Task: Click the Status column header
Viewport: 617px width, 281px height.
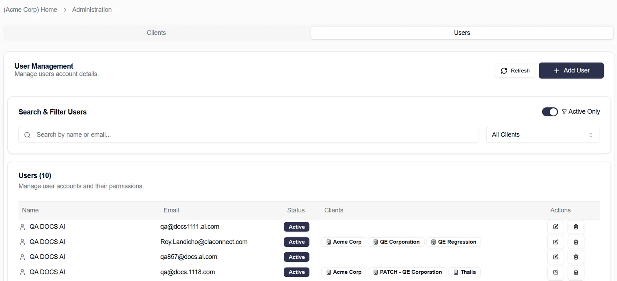Action: click(x=296, y=210)
